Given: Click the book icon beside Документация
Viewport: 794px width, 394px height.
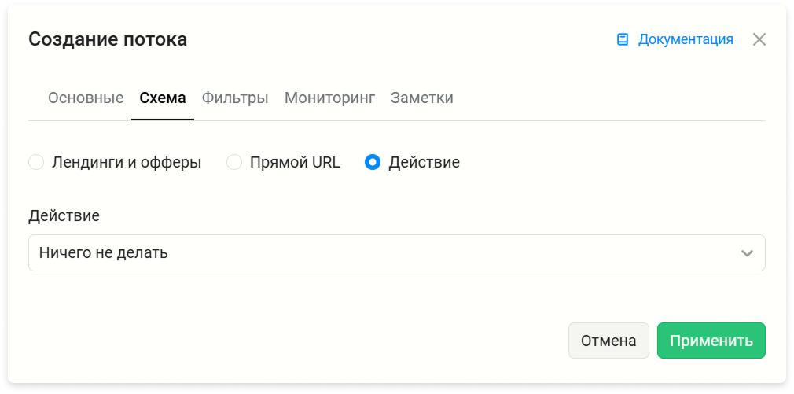Looking at the screenshot, I should point(623,39).
